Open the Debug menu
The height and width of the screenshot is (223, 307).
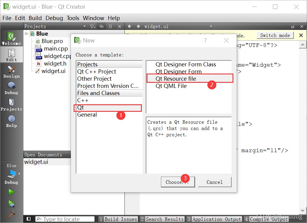[54, 18]
